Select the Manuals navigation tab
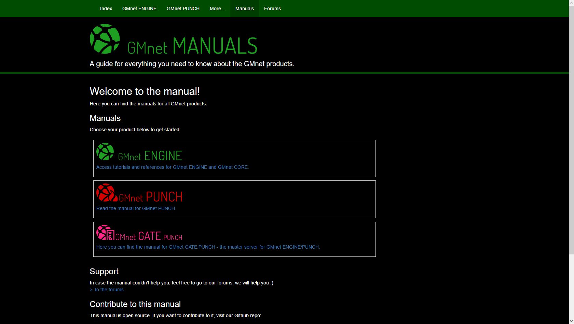574x324 pixels. (244, 8)
